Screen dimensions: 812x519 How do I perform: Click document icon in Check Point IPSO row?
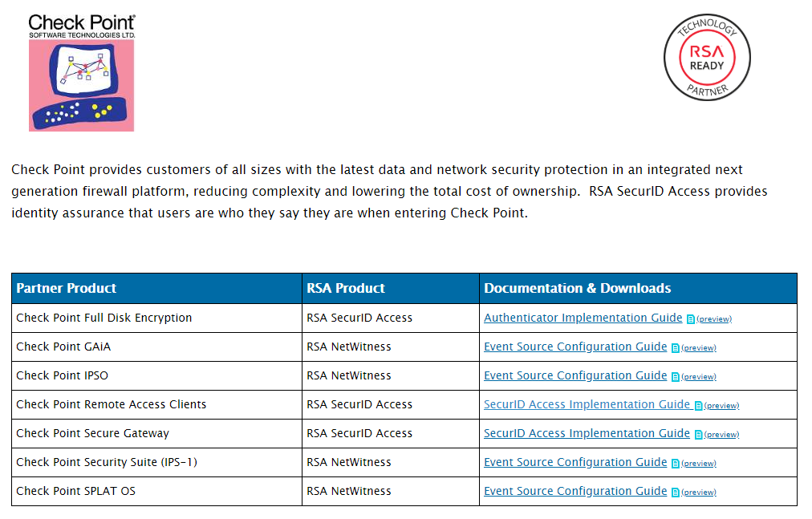click(x=675, y=377)
